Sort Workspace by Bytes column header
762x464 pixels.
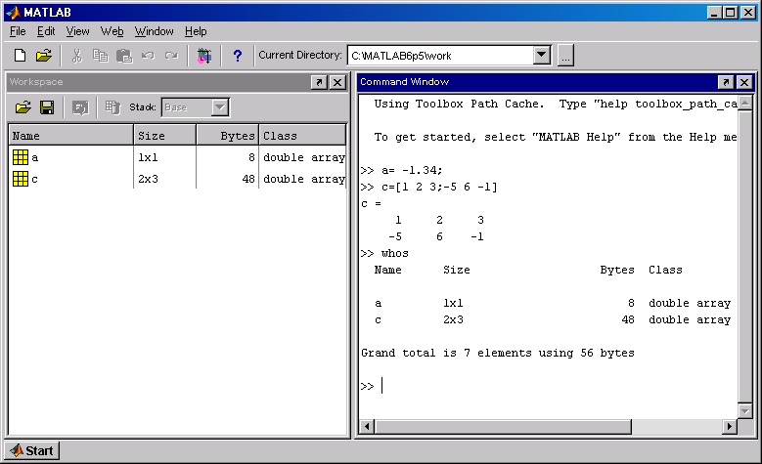pos(228,136)
